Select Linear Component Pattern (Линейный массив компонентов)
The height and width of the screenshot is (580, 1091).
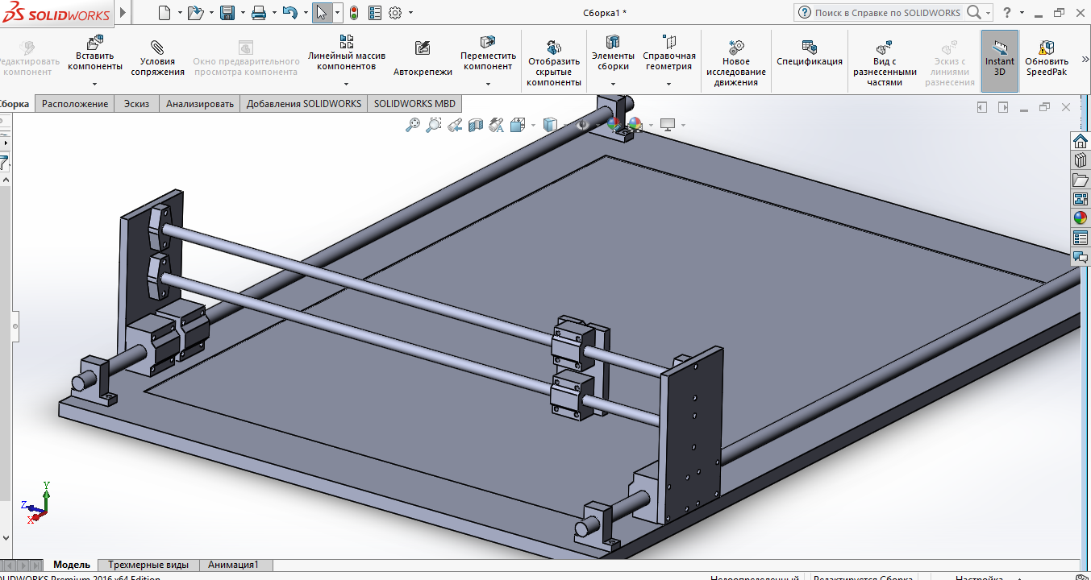coord(347,53)
